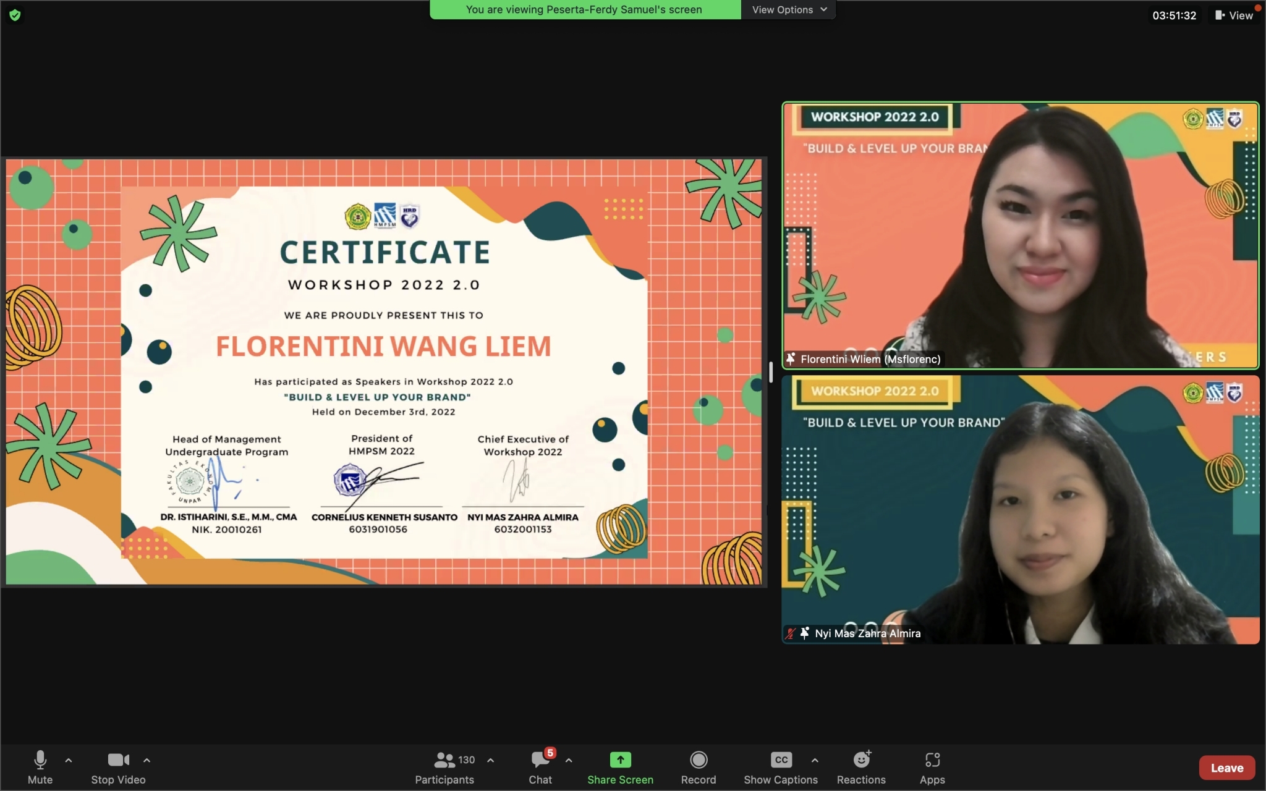Open the View layout menu
1266x791 pixels.
point(1234,15)
